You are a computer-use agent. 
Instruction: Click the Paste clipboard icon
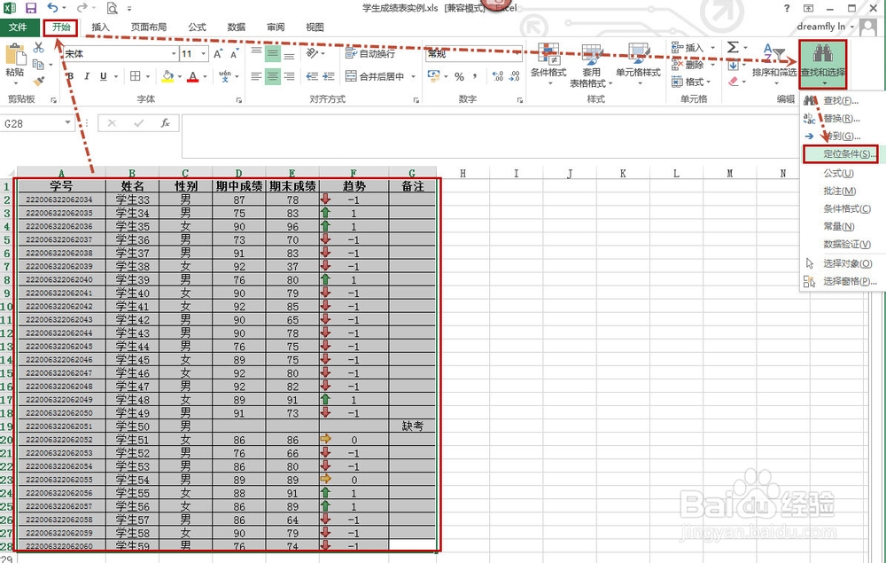(x=15, y=54)
